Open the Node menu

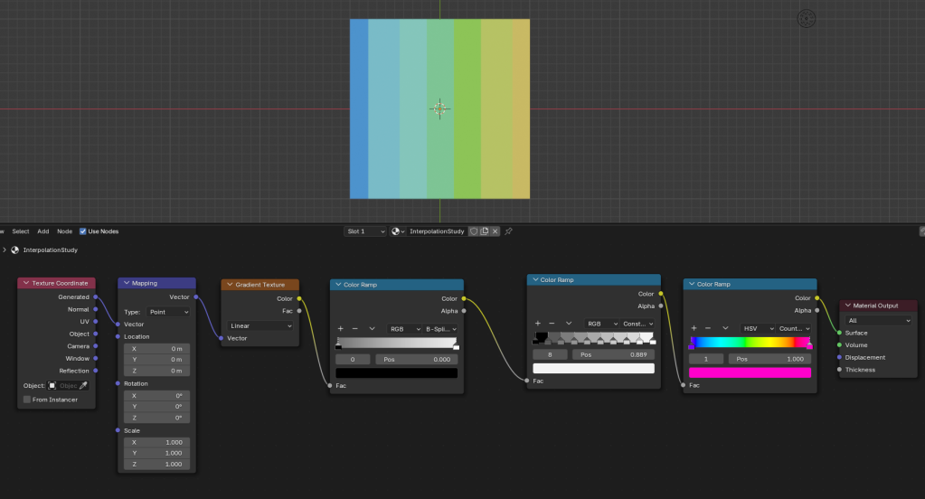[65, 231]
